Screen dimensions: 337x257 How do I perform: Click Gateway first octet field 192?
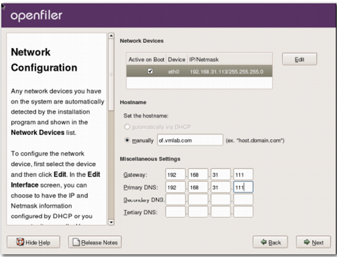175,175
